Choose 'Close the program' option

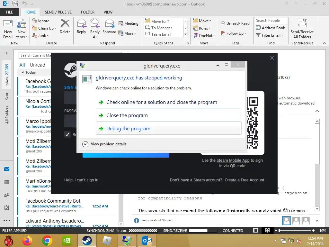[168, 115]
